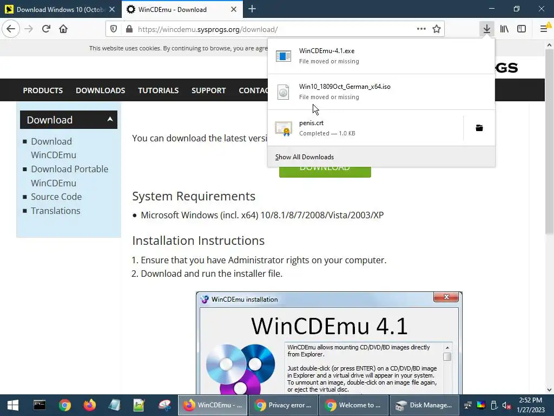Launch Chrome from the pinned taskbar icon
The image size is (554, 416).
65,405
